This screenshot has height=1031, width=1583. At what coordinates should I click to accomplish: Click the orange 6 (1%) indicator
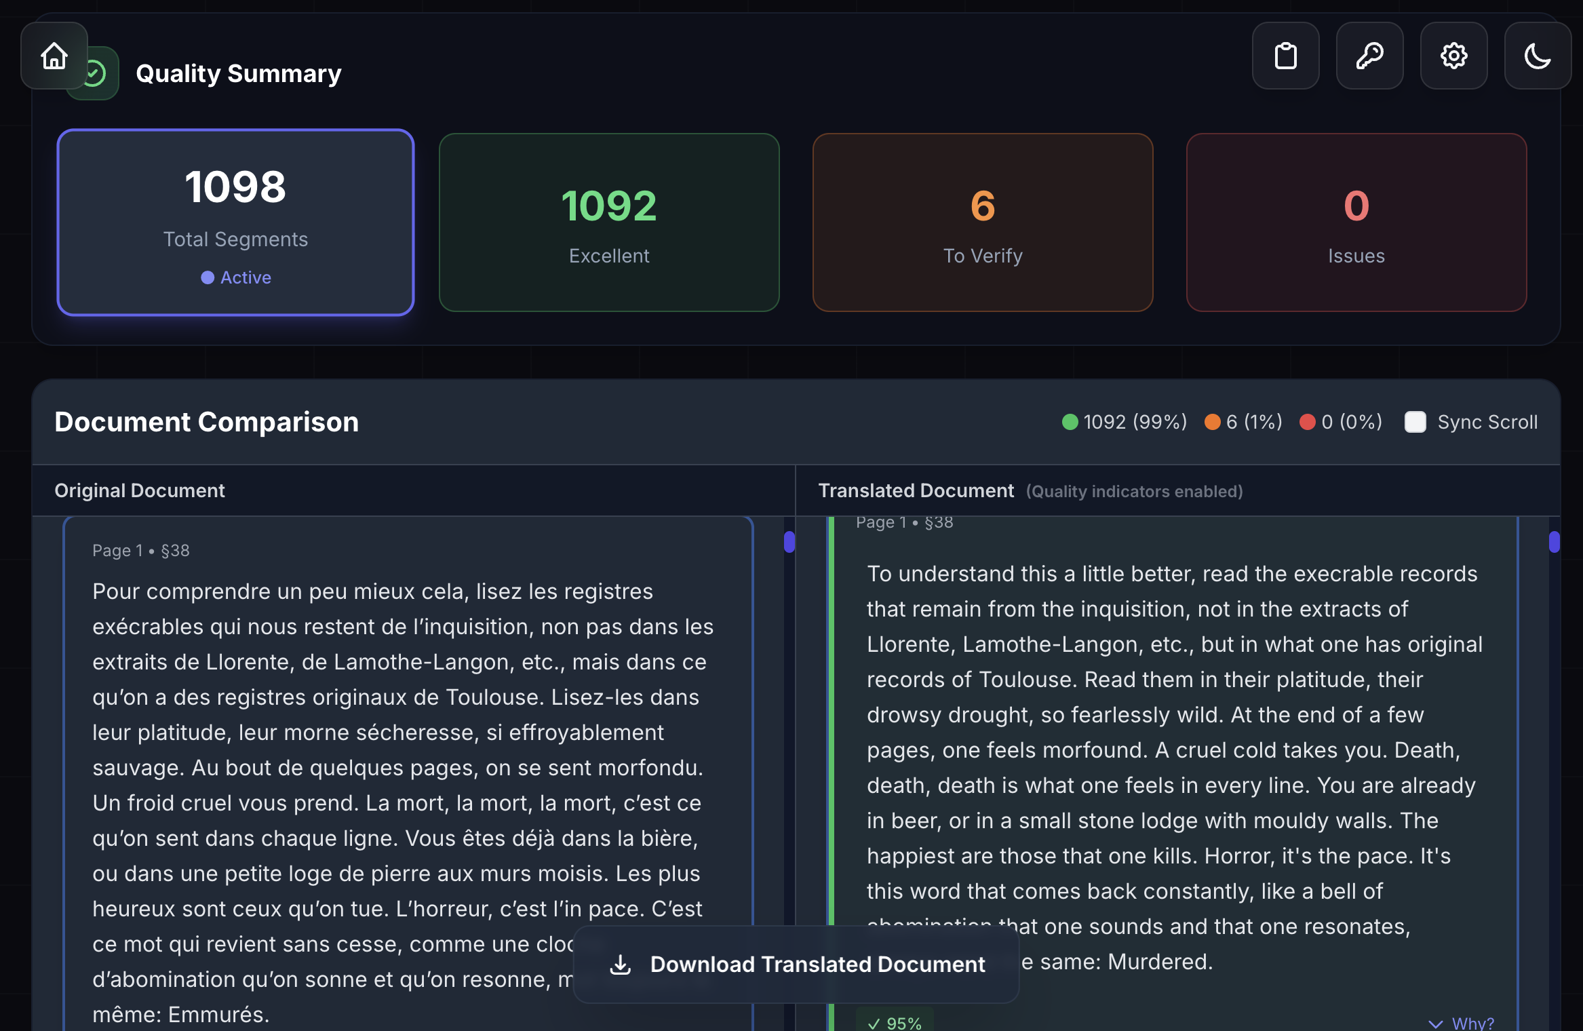tap(1243, 422)
